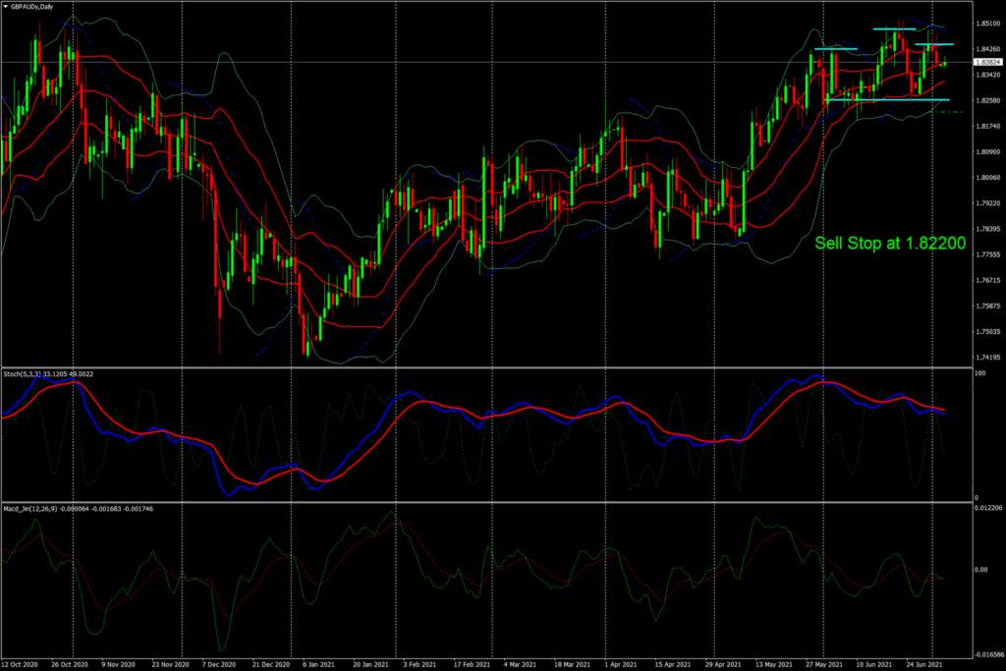Click the 27 May 2021 date label

click(x=824, y=664)
